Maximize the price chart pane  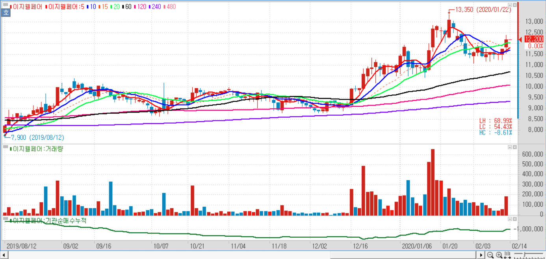(509, 5)
